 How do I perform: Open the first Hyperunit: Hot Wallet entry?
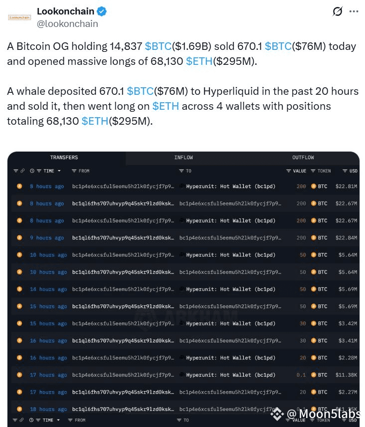coord(230,186)
